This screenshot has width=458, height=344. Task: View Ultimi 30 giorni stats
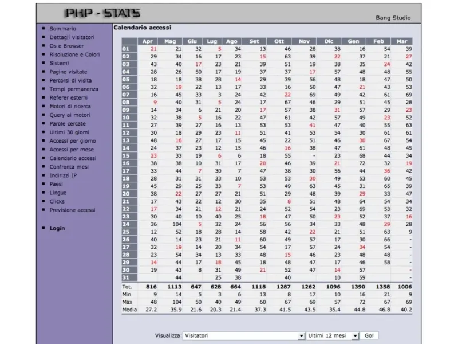tap(69, 132)
